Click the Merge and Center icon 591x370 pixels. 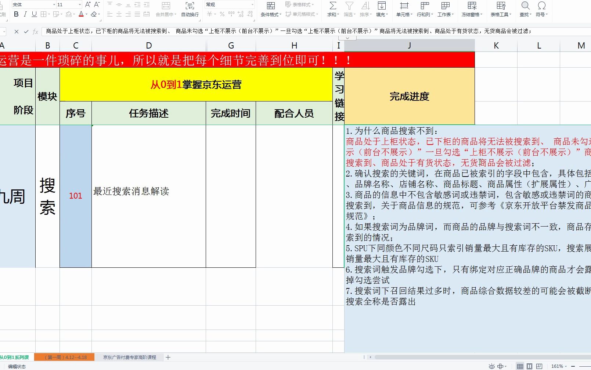pos(166,6)
